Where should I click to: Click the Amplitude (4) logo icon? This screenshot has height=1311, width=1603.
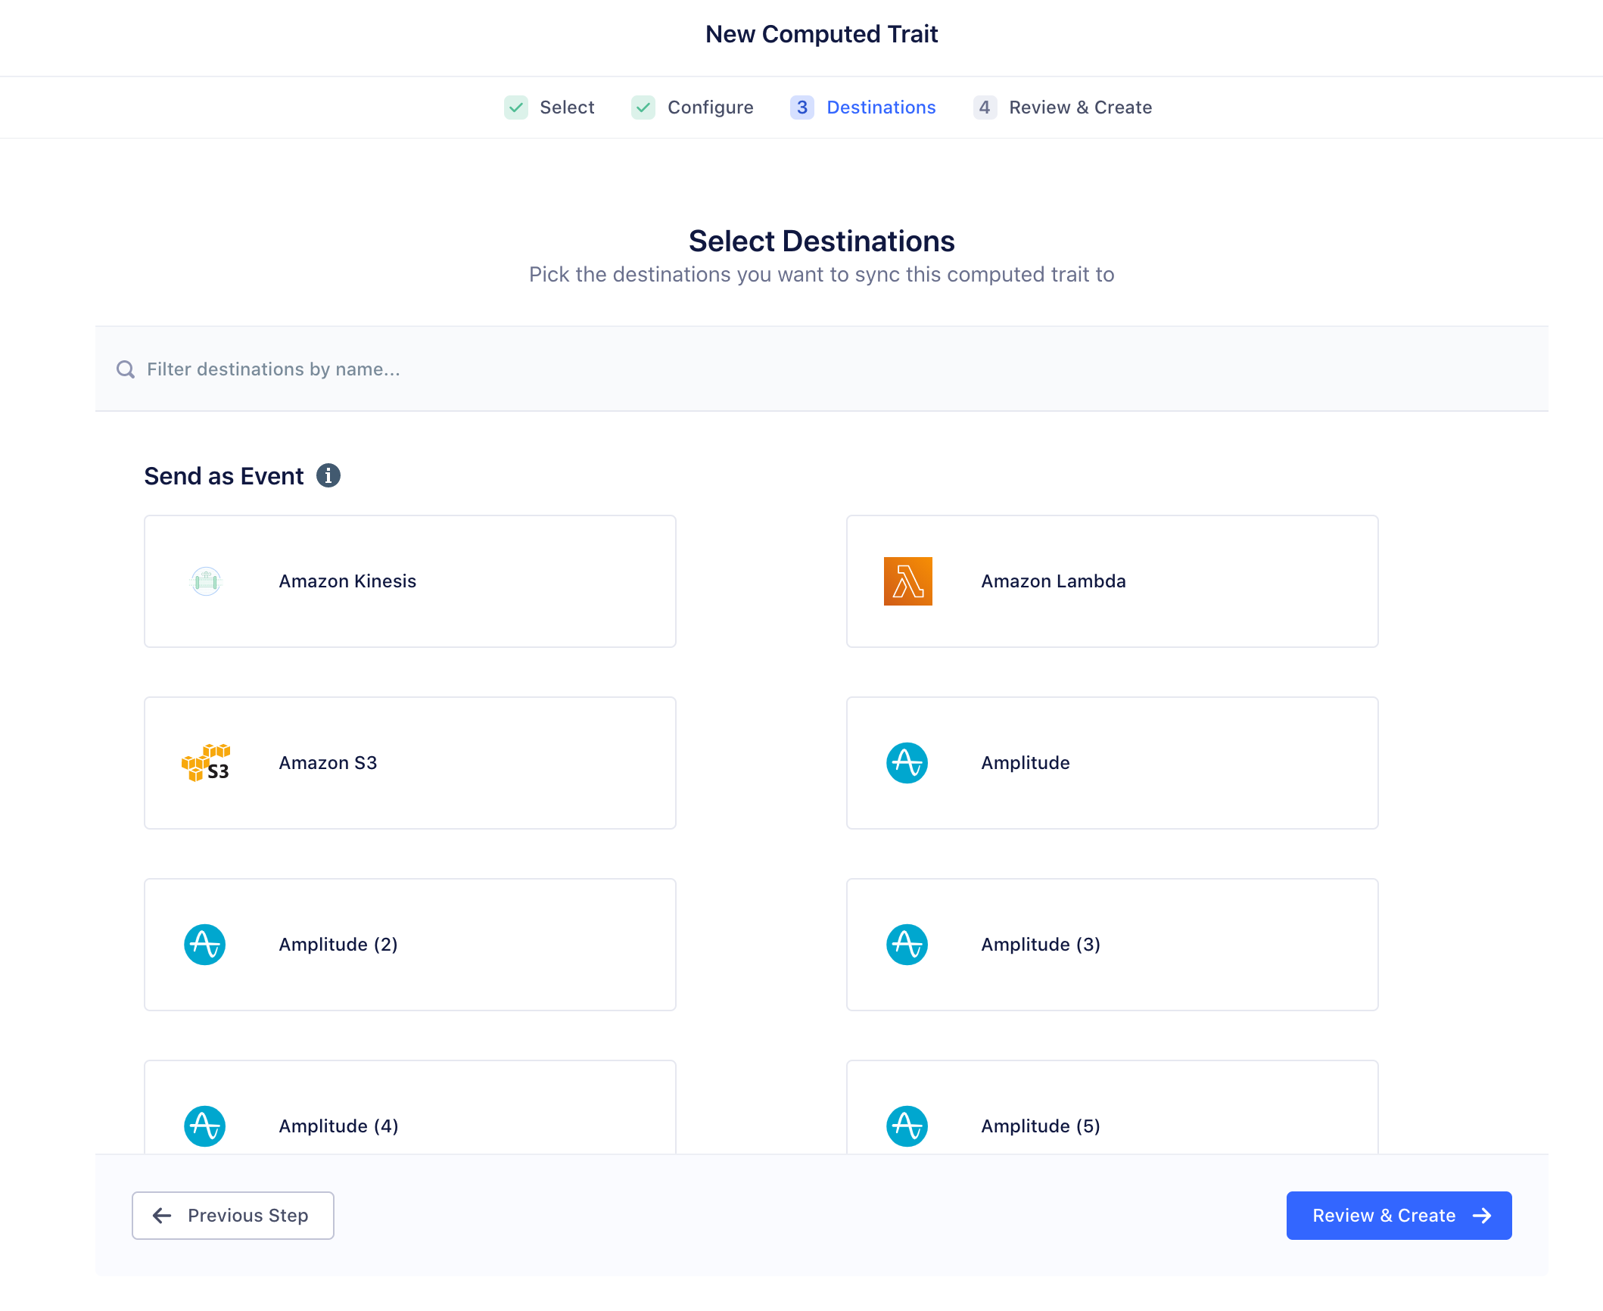(x=205, y=1126)
